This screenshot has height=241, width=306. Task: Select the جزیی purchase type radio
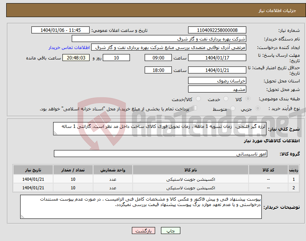point(258,108)
